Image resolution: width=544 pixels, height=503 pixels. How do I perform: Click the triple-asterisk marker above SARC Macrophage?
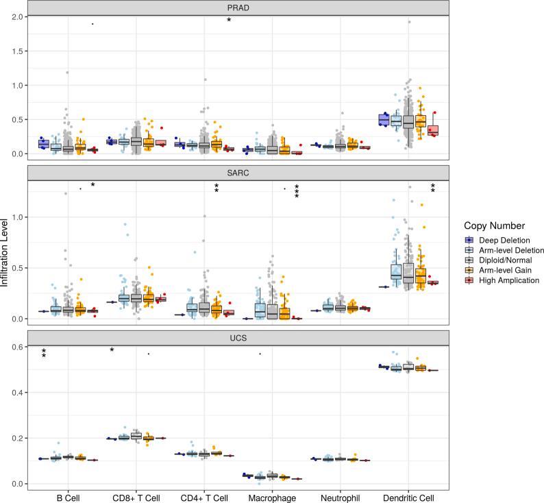(297, 191)
